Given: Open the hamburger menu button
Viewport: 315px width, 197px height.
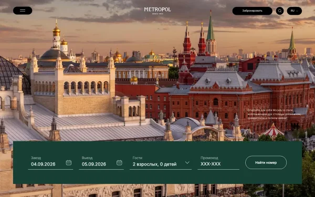Looking at the screenshot, I should pos(23,11).
